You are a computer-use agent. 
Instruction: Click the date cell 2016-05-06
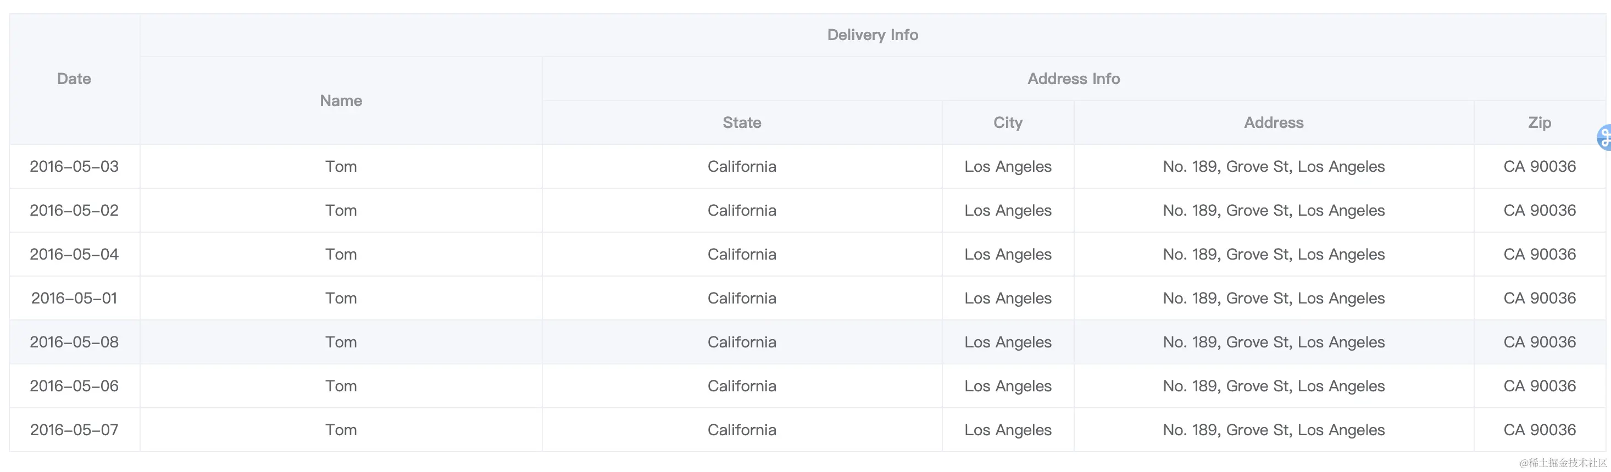(x=74, y=386)
